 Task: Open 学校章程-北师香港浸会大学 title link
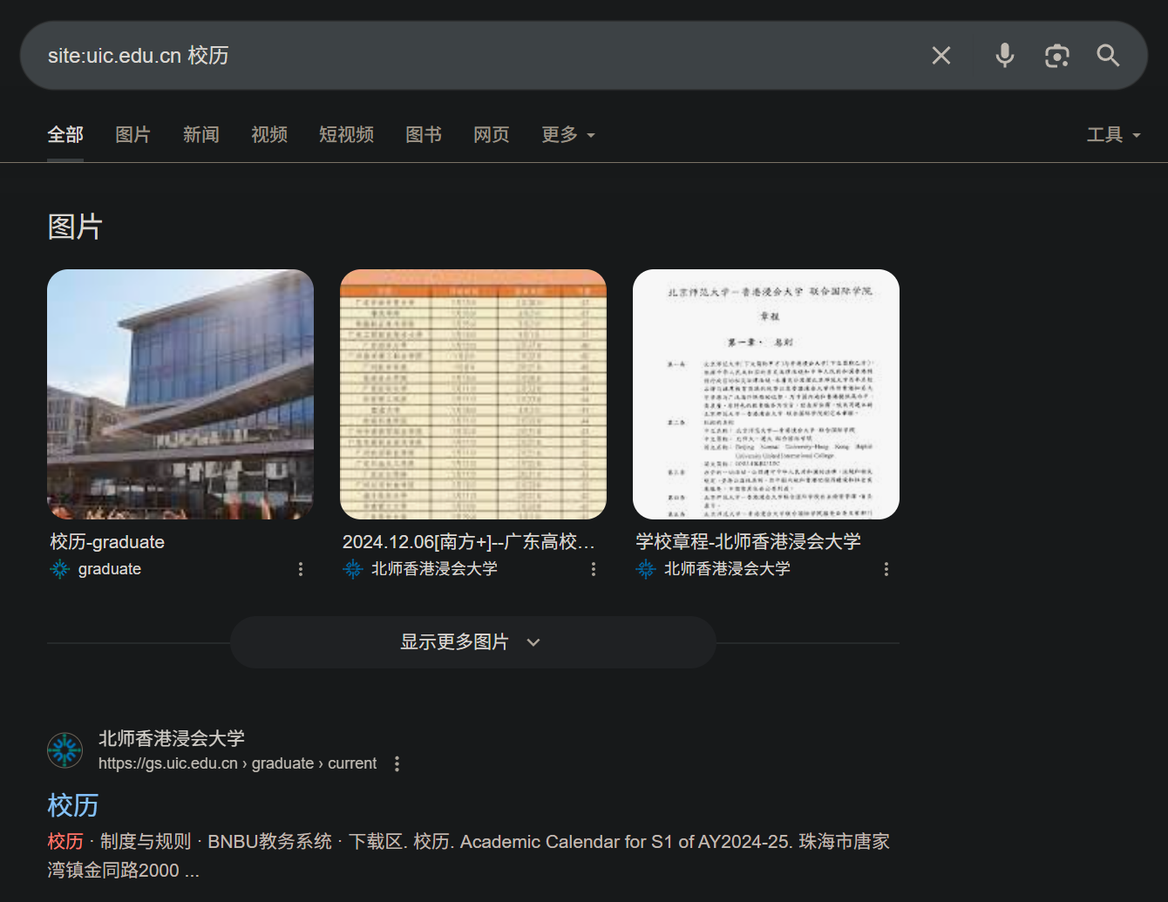(748, 542)
